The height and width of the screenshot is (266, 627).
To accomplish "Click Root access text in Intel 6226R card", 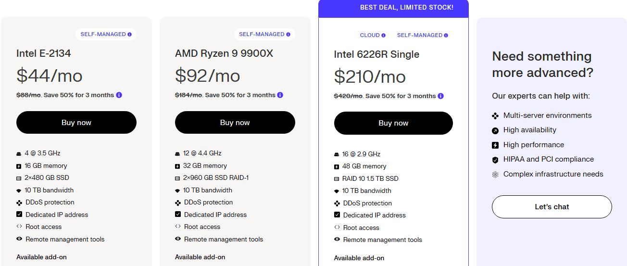I will [x=361, y=228].
